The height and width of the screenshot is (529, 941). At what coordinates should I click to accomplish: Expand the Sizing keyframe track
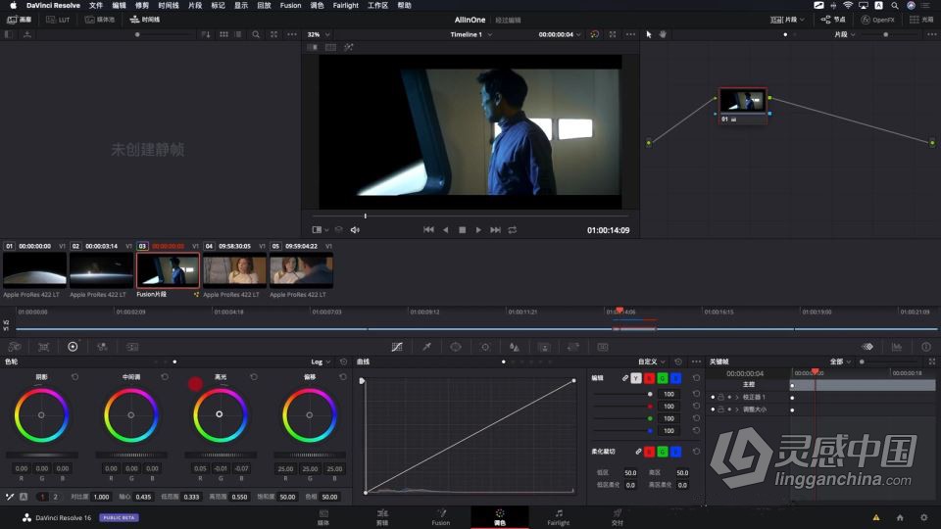tap(737, 409)
